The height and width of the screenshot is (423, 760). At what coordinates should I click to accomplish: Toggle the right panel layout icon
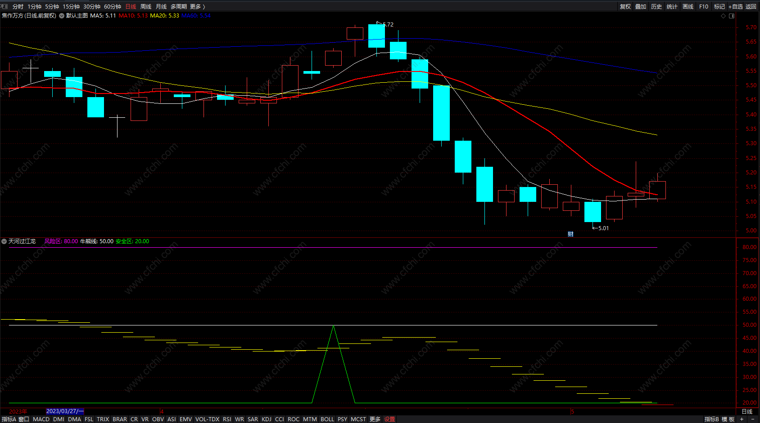(732, 16)
